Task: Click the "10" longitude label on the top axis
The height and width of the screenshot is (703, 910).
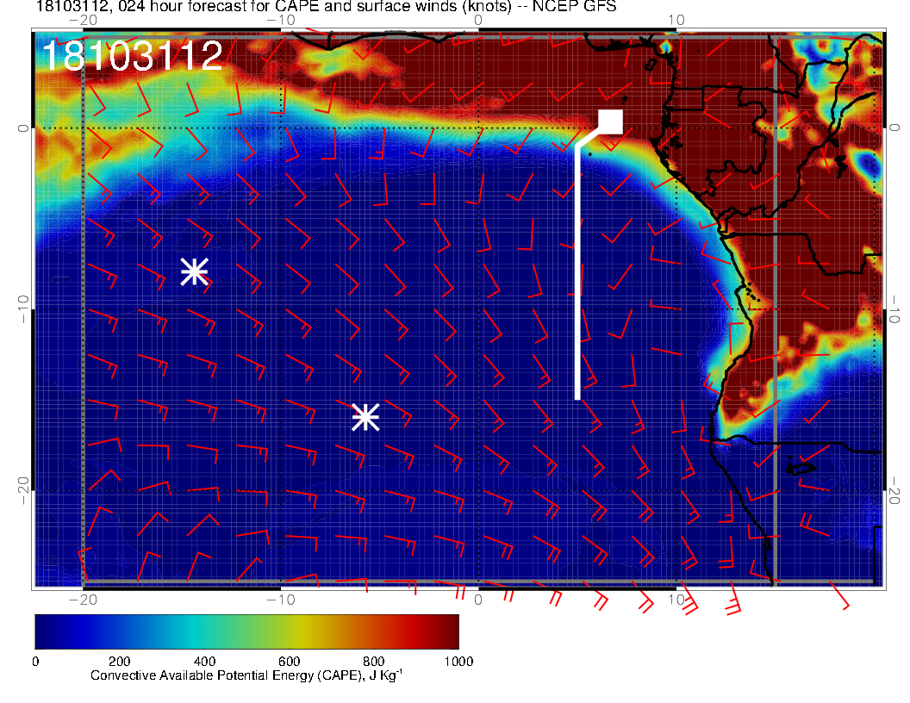Action: coord(676,21)
